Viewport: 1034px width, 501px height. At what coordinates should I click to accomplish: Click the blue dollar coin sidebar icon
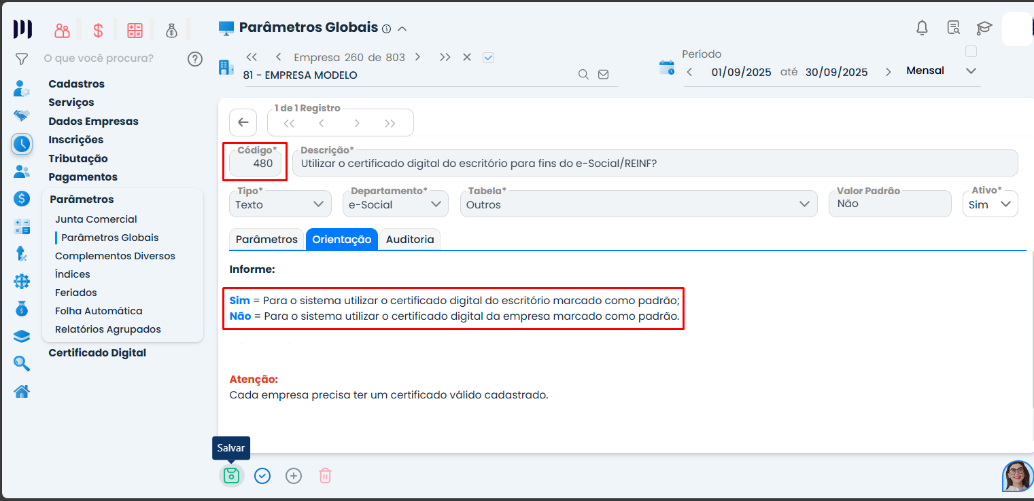pos(22,199)
